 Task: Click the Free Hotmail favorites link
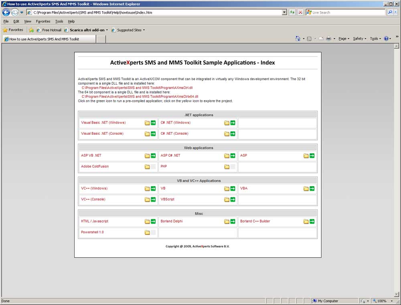pos(49,30)
